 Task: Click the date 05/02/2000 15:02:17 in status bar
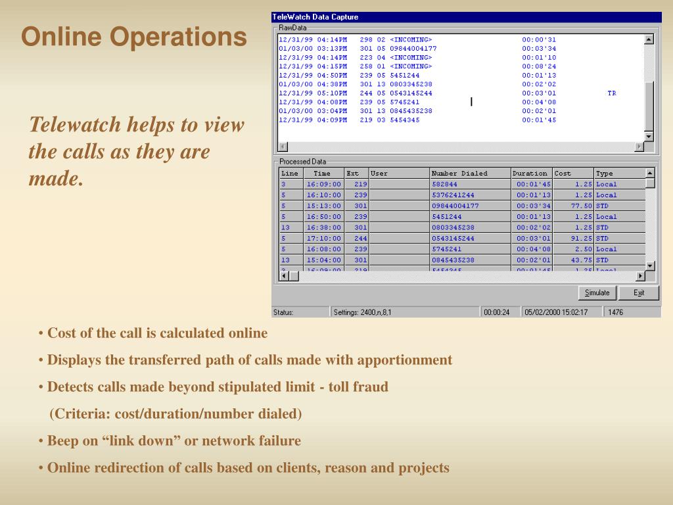click(561, 312)
